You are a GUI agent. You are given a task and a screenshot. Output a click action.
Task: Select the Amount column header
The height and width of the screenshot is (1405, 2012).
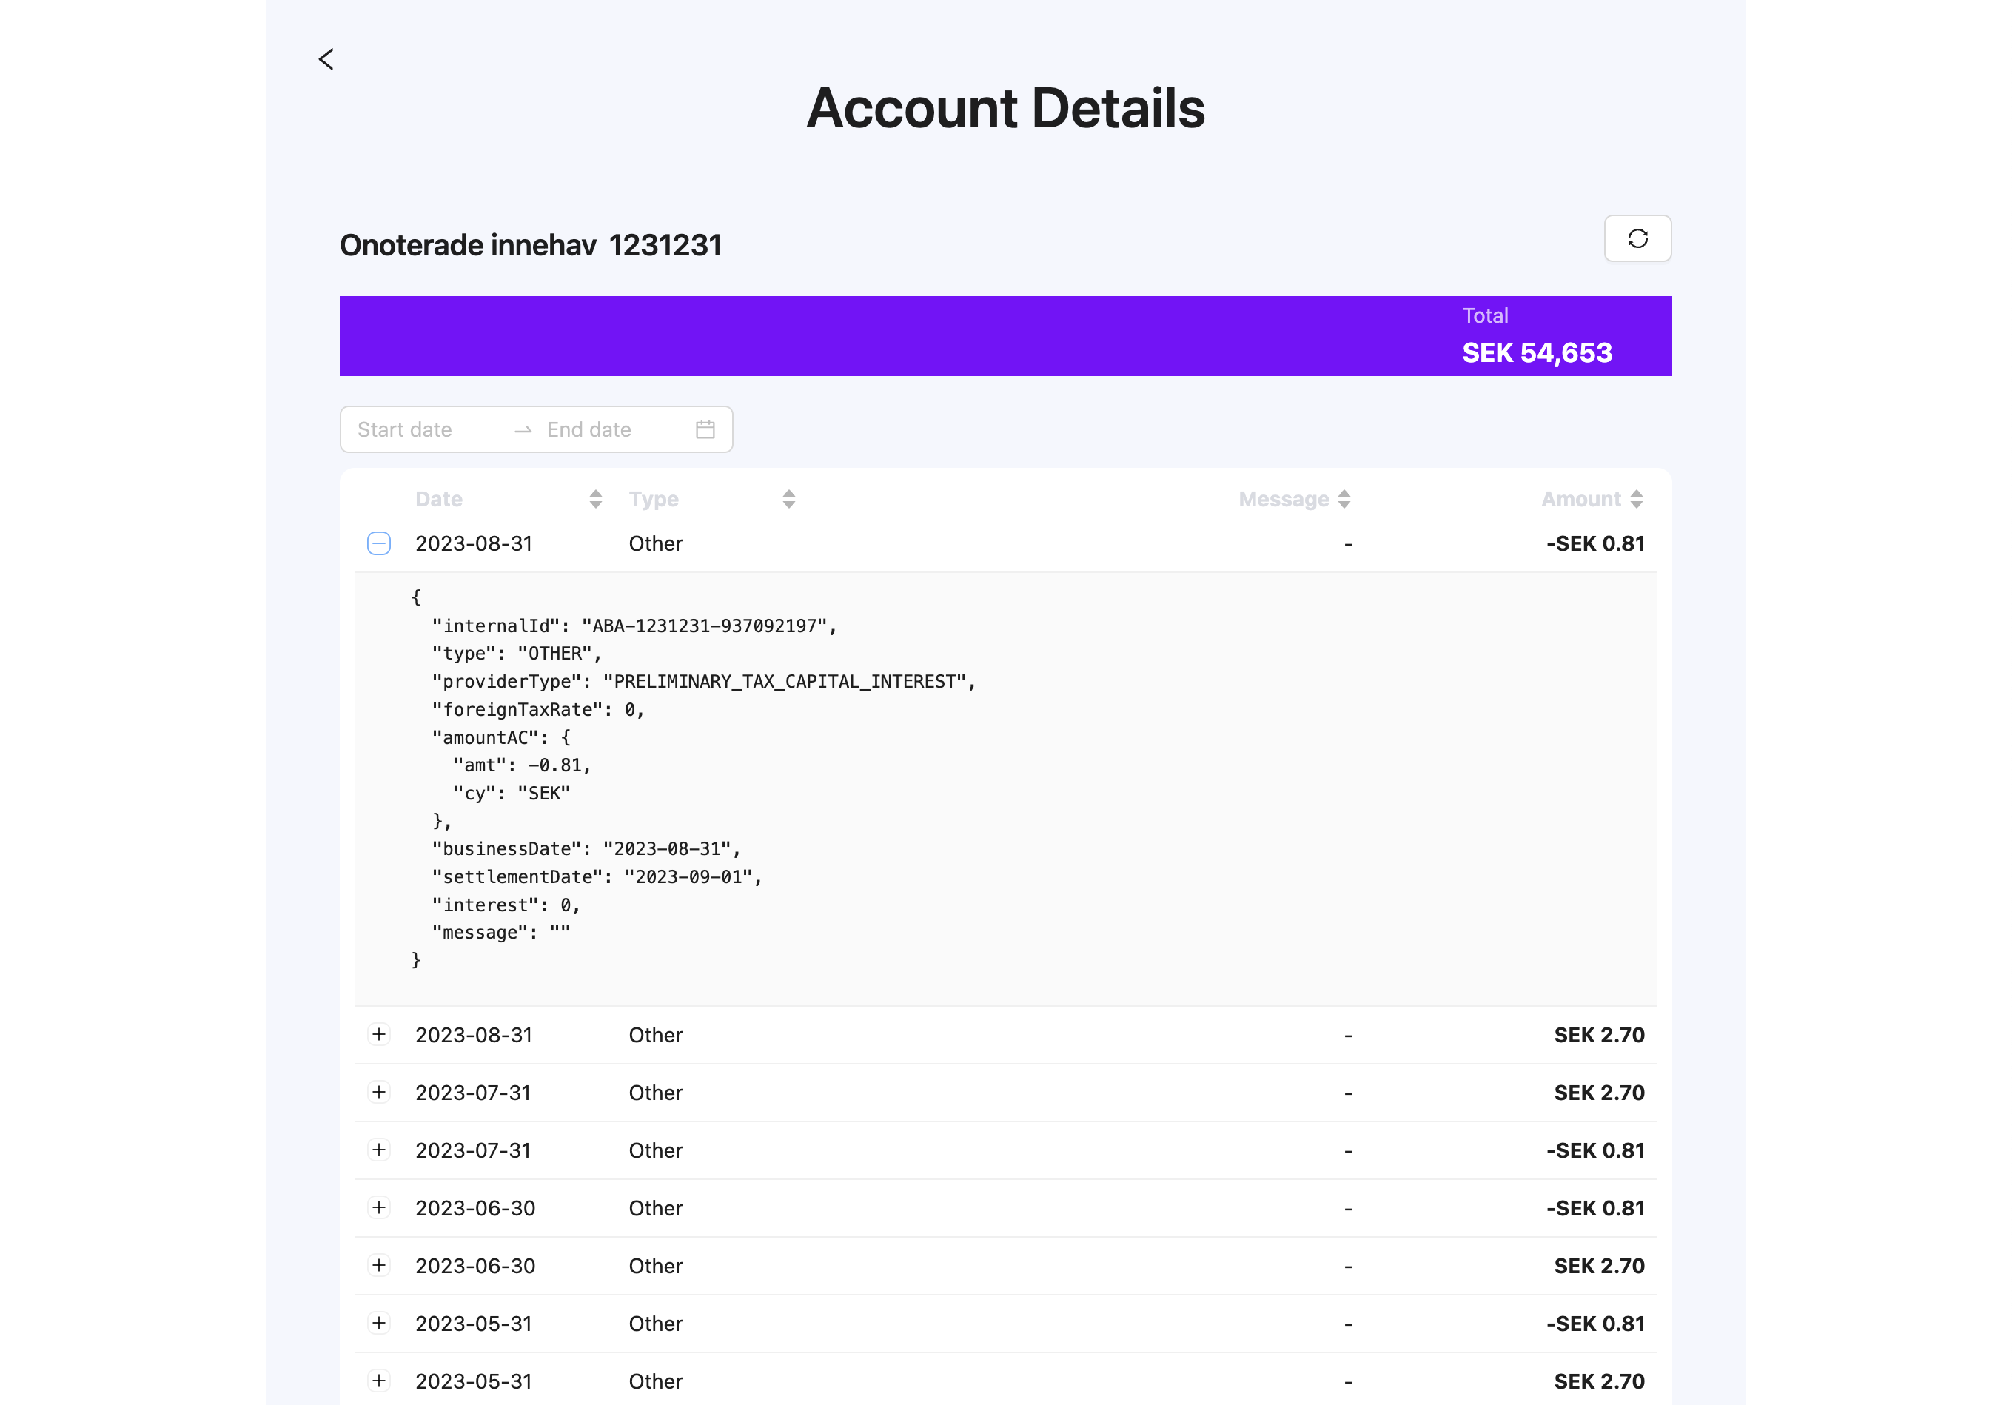(x=1581, y=498)
